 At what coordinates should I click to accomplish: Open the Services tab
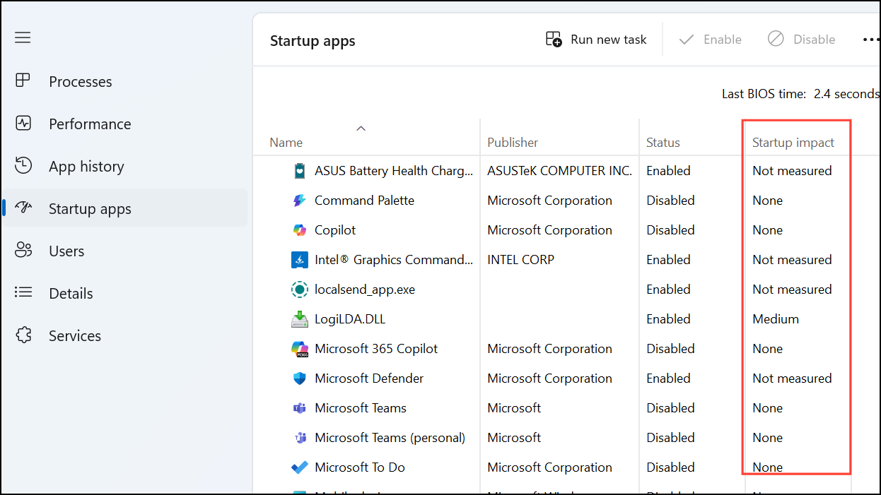(x=125, y=335)
